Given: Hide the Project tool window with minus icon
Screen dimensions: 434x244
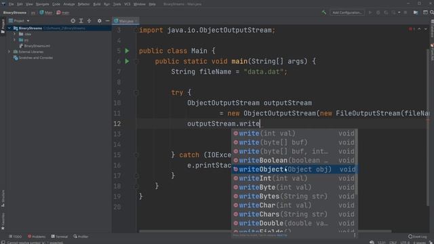Looking at the screenshot, I should click(107, 21).
